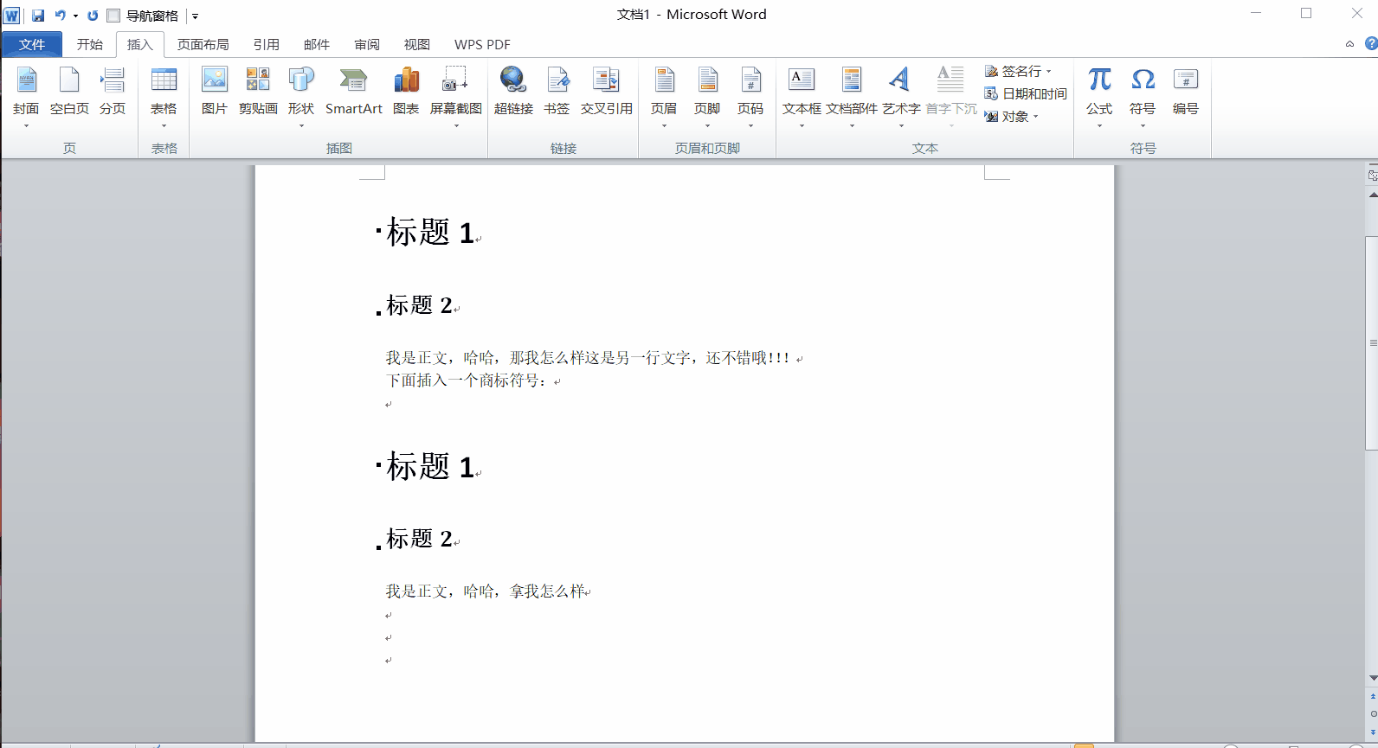Toggle the ruler button above the scrollbar
This screenshot has height=748, width=1378.
[1372, 175]
